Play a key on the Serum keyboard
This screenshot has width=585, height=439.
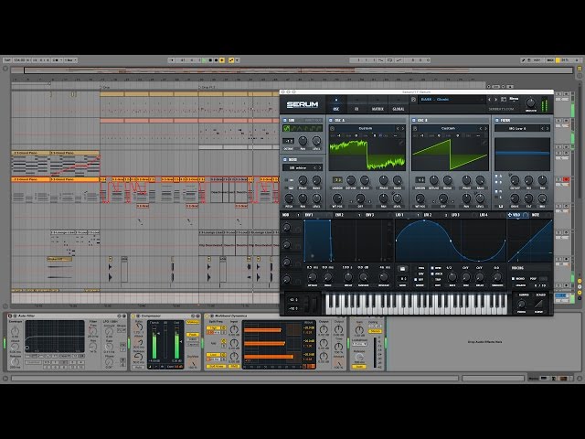[x=416, y=304]
